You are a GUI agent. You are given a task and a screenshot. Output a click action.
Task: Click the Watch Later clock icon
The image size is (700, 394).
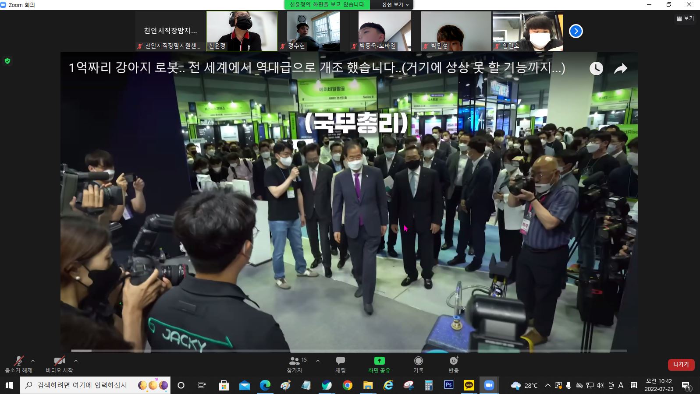pyautogui.click(x=596, y=68)
